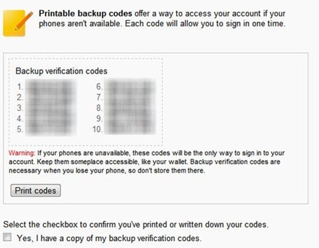The image size is (319, 248).
Task: Click the 'Backup verification codes' heading
Action: 61,71
